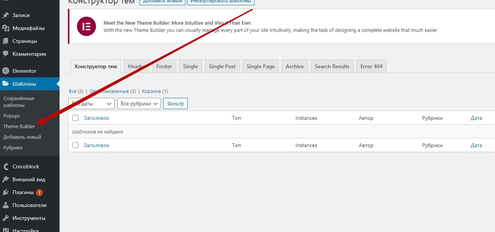The width and height of the screenshot is (495, 232).
Task: Switch to the Error 404 tab
Action: [x=371, y=66]
